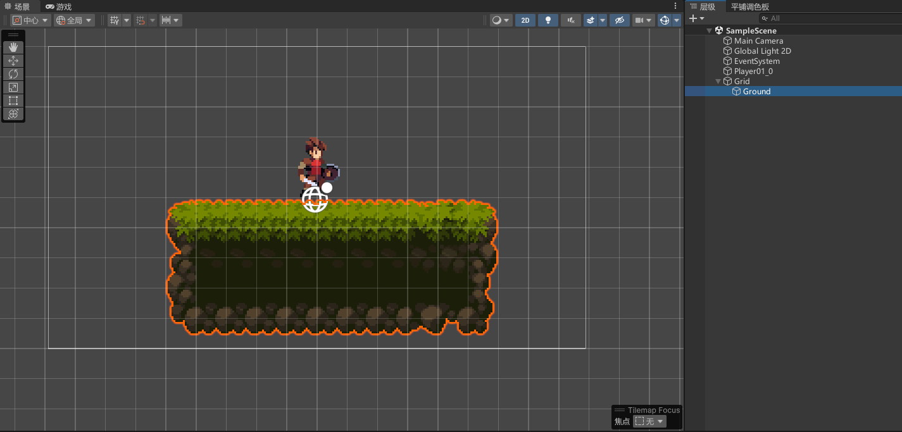Select Main Camera in the hierarchy

[x=758, y=40]
